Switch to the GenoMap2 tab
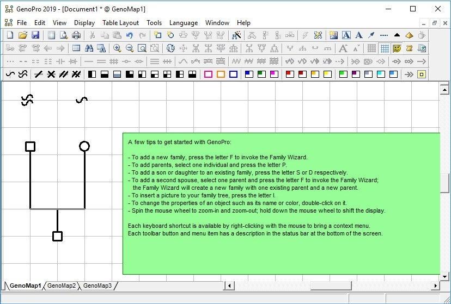 point(62,286)
